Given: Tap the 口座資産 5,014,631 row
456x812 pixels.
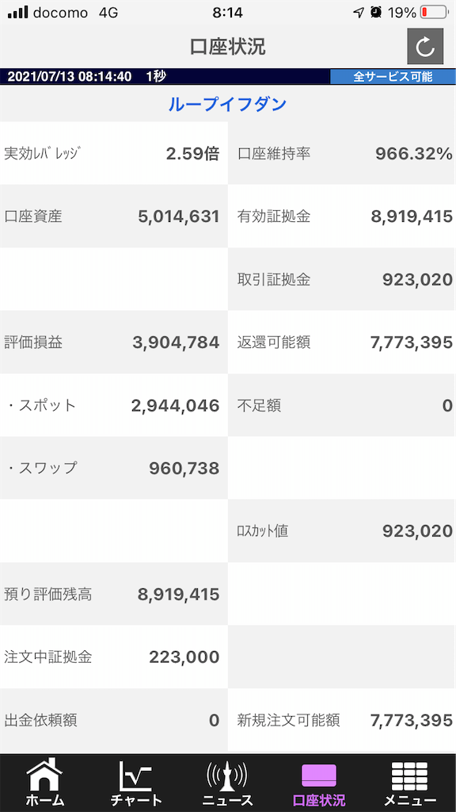Looking at the screenshot, I should pos(114,216).
